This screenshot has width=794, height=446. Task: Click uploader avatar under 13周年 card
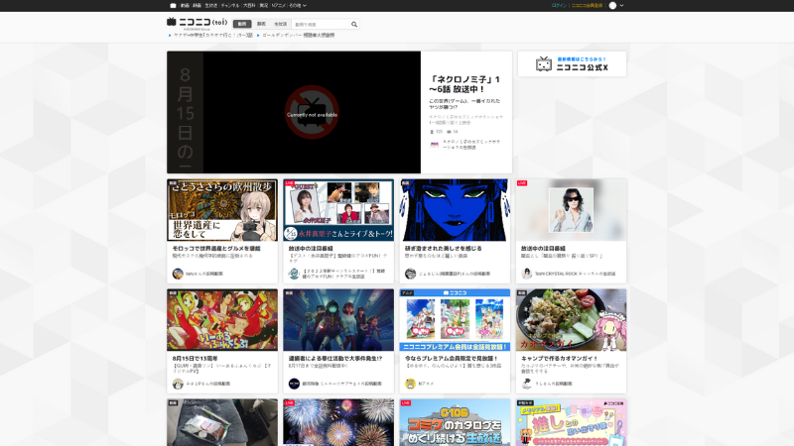coord(178,384)
